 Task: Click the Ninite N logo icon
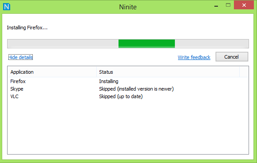7,7
